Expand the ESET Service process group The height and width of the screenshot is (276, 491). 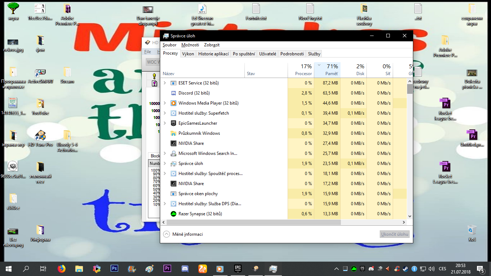pos(165,83)
